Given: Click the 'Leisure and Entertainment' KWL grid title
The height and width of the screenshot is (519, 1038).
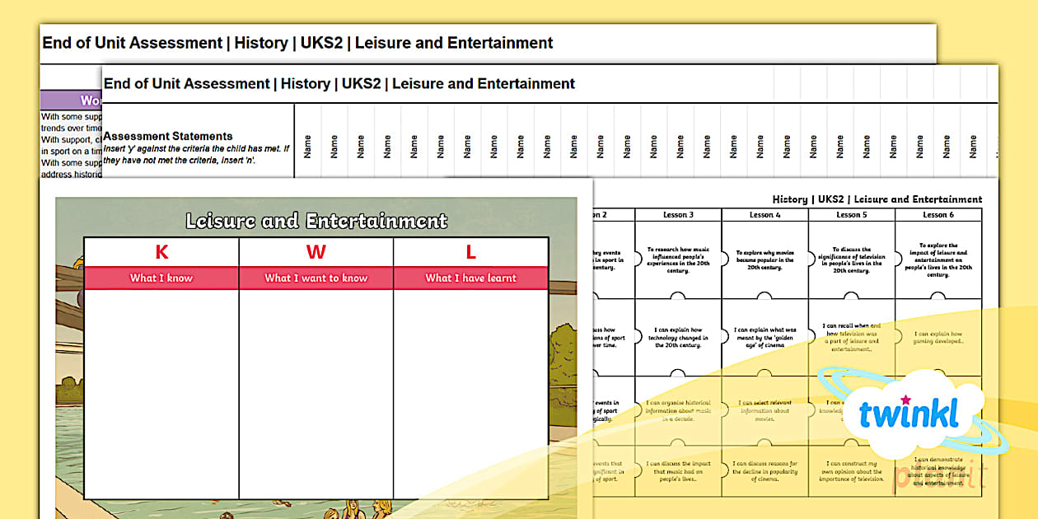Looking at the screenshot, I should pos(316,221).
